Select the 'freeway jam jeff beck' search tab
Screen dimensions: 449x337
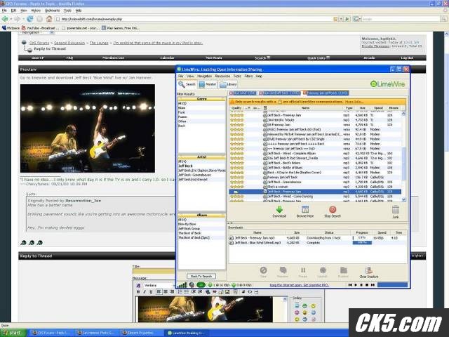point(326,93)
